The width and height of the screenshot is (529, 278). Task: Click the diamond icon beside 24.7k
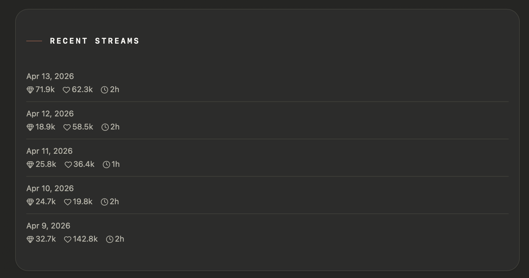30,202
